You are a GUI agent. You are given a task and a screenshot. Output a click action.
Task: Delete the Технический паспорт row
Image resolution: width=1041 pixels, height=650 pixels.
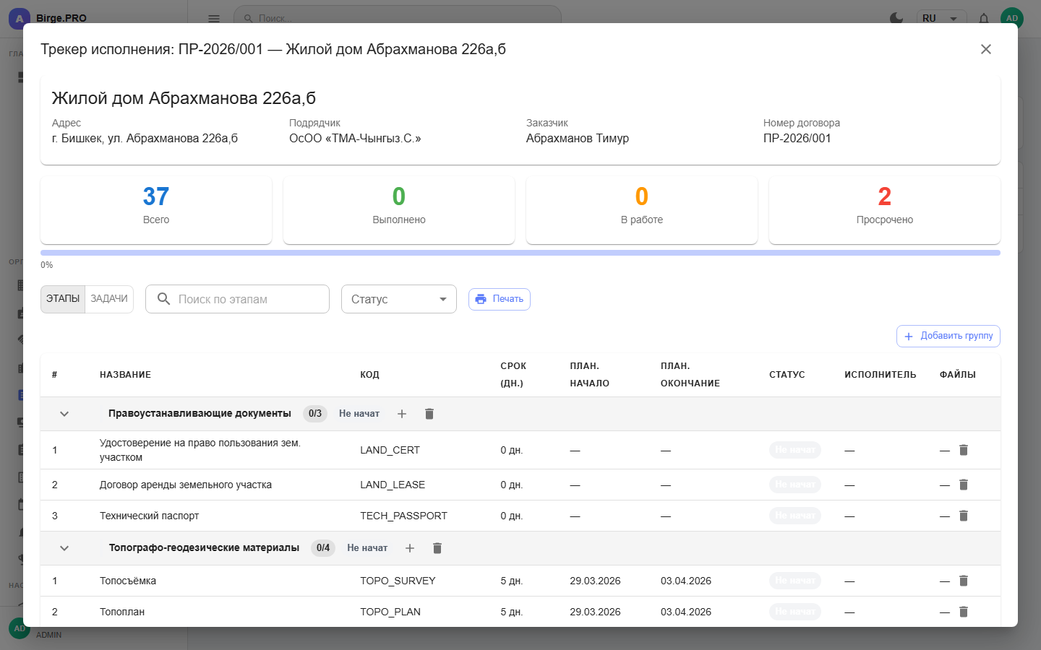[963, 516]
